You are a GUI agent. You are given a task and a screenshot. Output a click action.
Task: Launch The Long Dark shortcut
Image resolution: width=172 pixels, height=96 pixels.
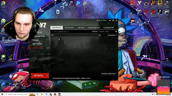pyautogui.click(x=160, y=13)
